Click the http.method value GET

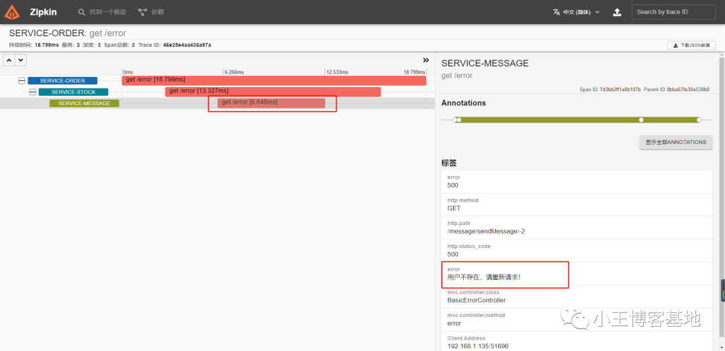click(454, 208)
